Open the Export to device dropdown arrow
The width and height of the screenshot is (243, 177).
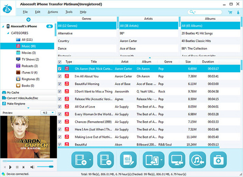[161, 160]
